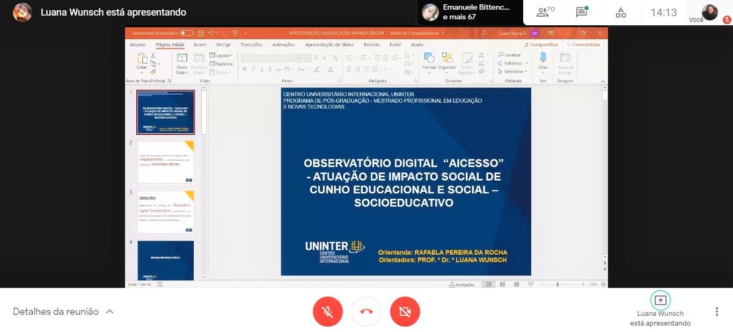Toggle the Salvamento Automático switch
Screen dimensions: 733x332
[187, 33]
